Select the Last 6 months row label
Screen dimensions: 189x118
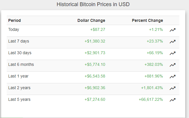click(21, 64)
